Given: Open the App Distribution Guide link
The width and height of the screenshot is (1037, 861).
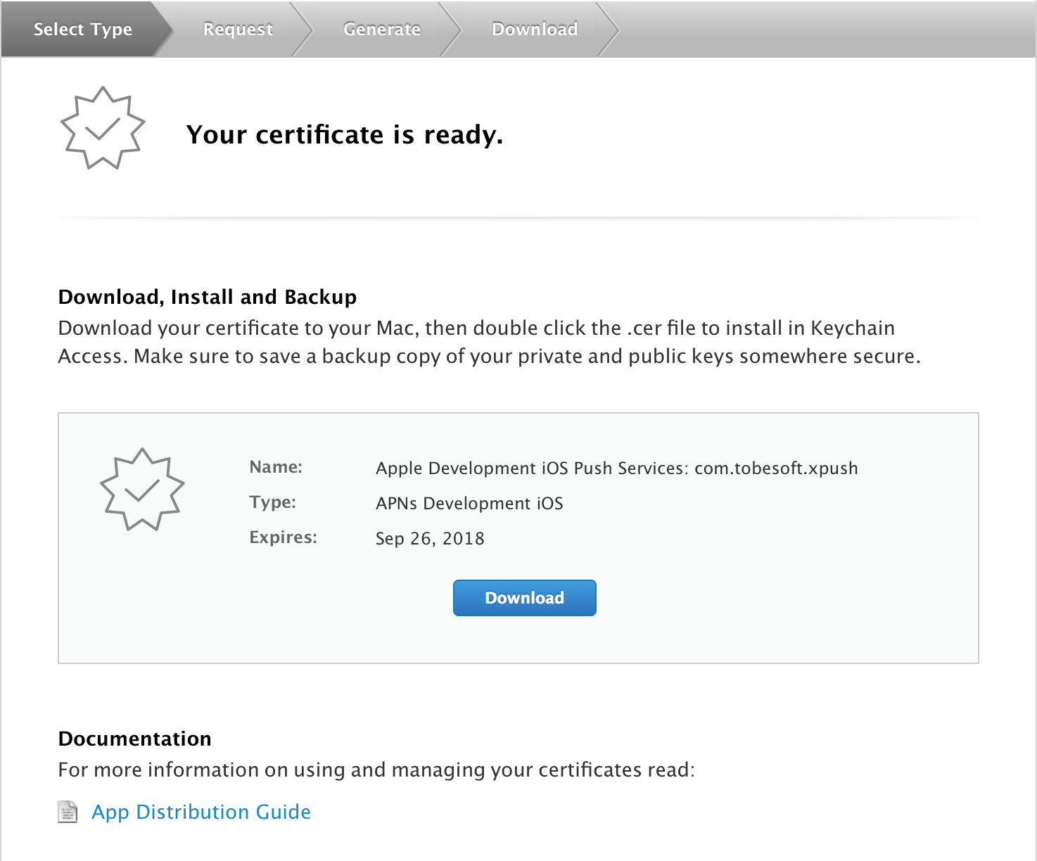Looking at the screenshot, I should click(201, 812).
